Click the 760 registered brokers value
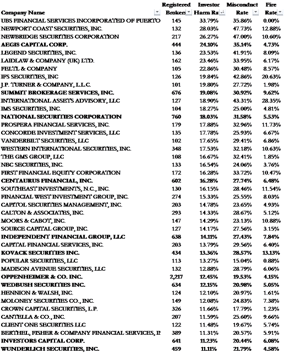The height and width of the screenshot is (353, 284). 176,116
